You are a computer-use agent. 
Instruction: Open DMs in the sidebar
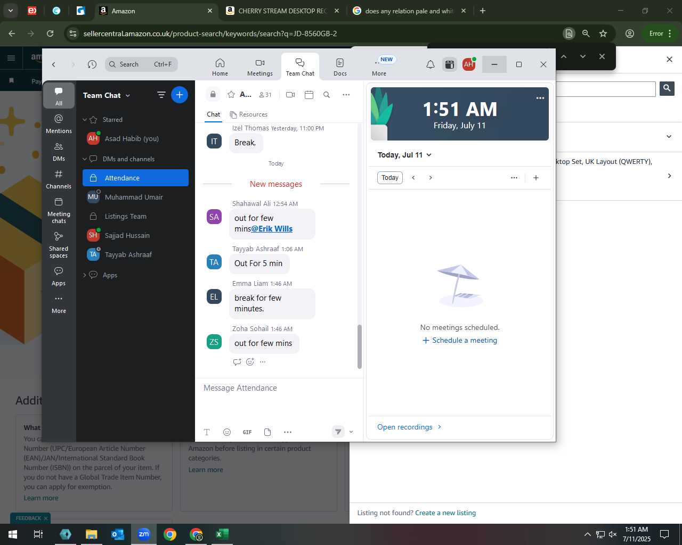point(59,151)
